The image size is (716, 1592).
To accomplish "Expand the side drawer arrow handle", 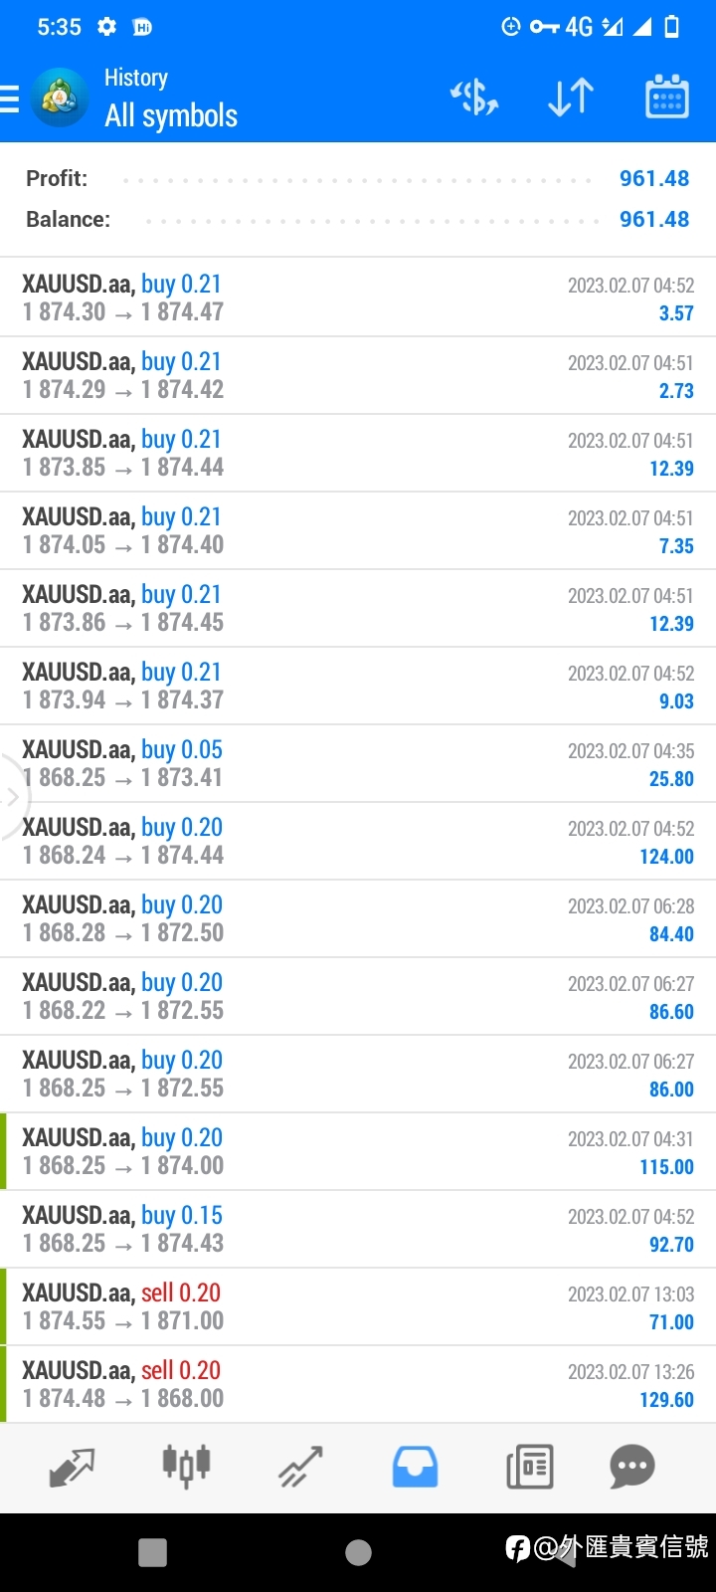I will pyautogui.click(x=12, y=797).
